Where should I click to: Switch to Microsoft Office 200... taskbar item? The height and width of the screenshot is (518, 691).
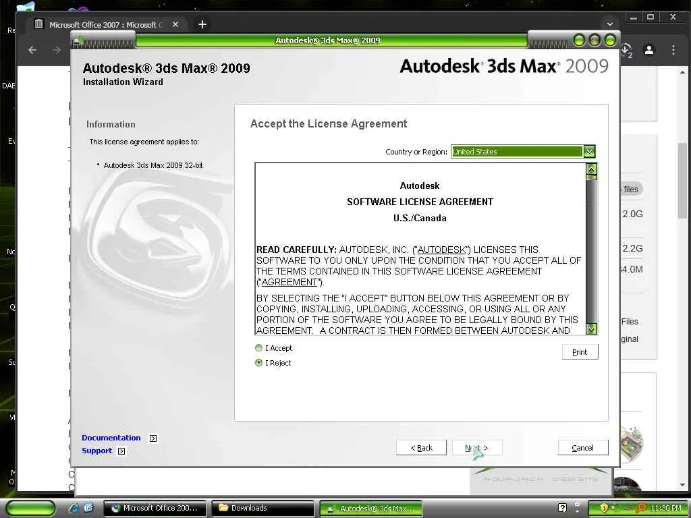tap(155, 508)
